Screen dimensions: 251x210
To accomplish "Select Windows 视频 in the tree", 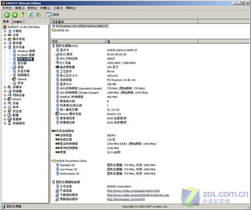I will click(x=26, y=51).
